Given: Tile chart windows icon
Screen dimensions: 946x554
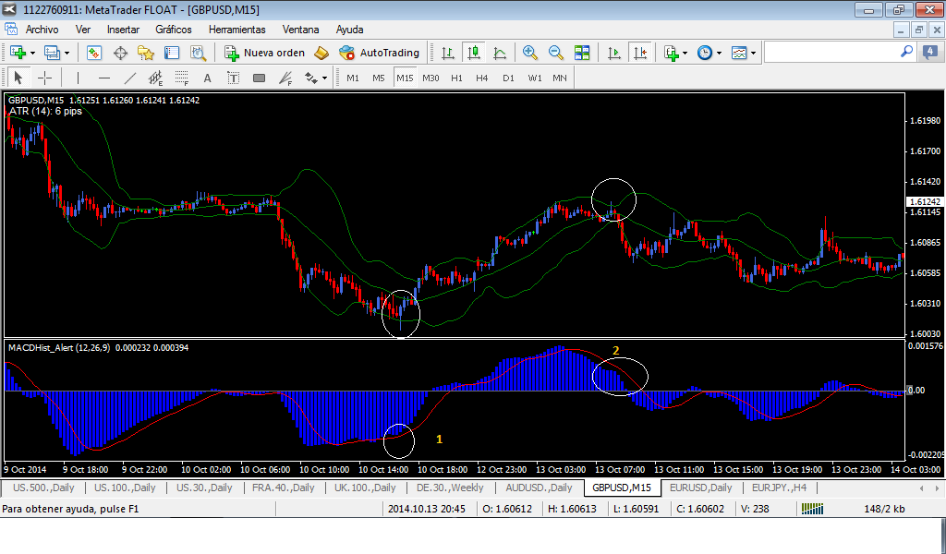Looking at the screenshot, I should pos(582,53).
